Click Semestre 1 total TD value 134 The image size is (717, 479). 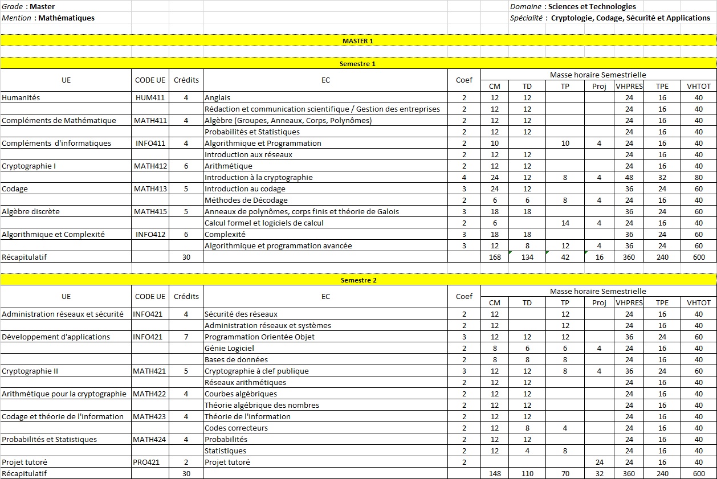click(527, 257)
